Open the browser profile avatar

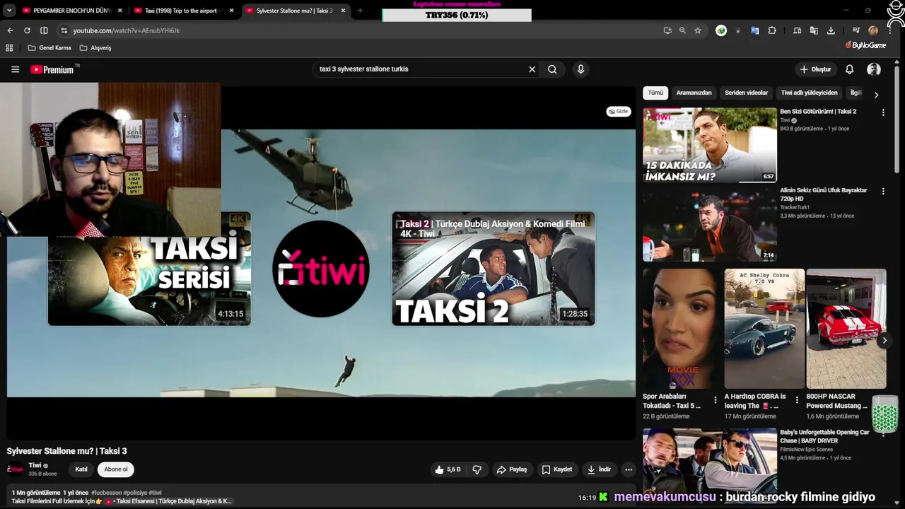(873, 30)
